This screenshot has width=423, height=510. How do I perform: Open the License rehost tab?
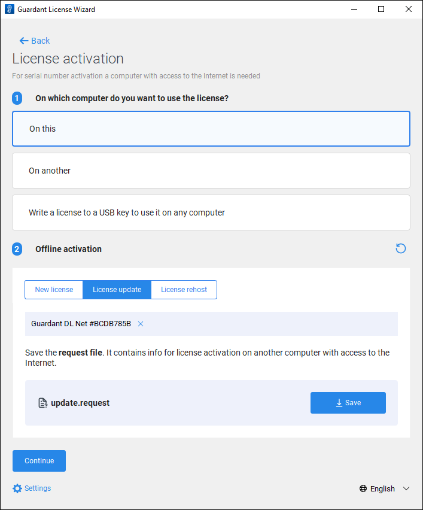point(184,290)
